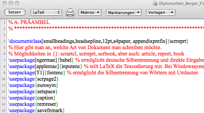The width and height of the screenshot is (204, 113).
Task: Open the Vorlagen dropdown menu
Action: coord(161,13)
